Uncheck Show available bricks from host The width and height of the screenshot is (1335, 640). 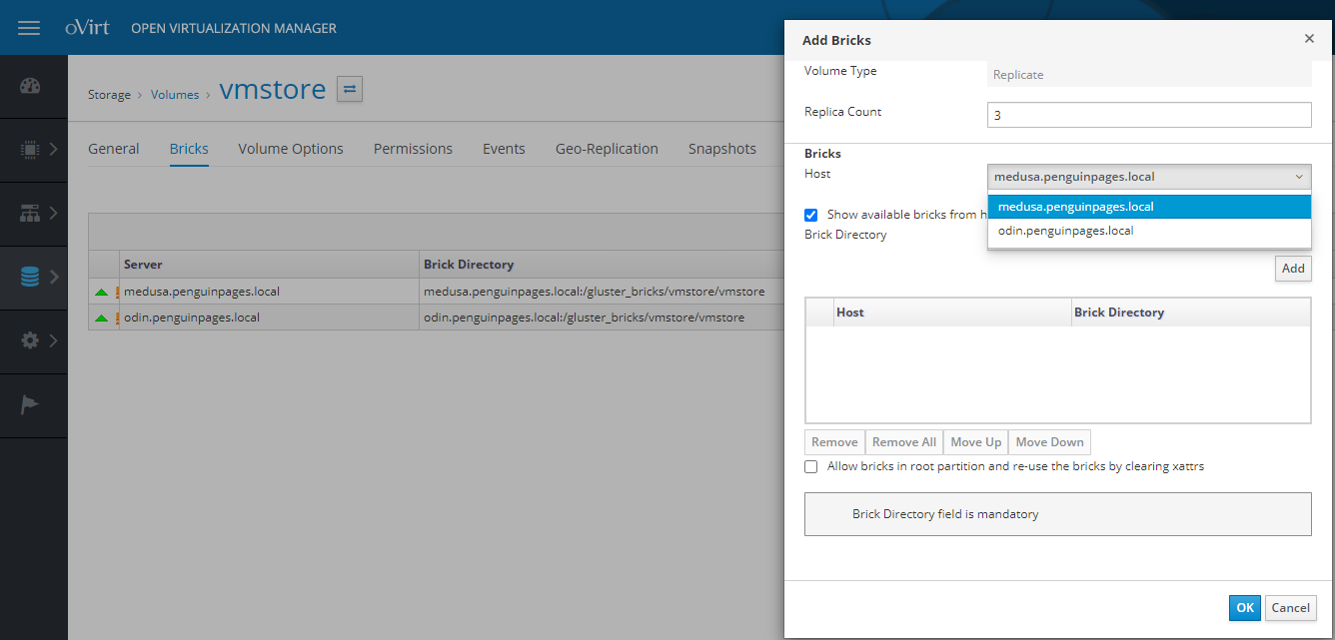coord(811,215)
